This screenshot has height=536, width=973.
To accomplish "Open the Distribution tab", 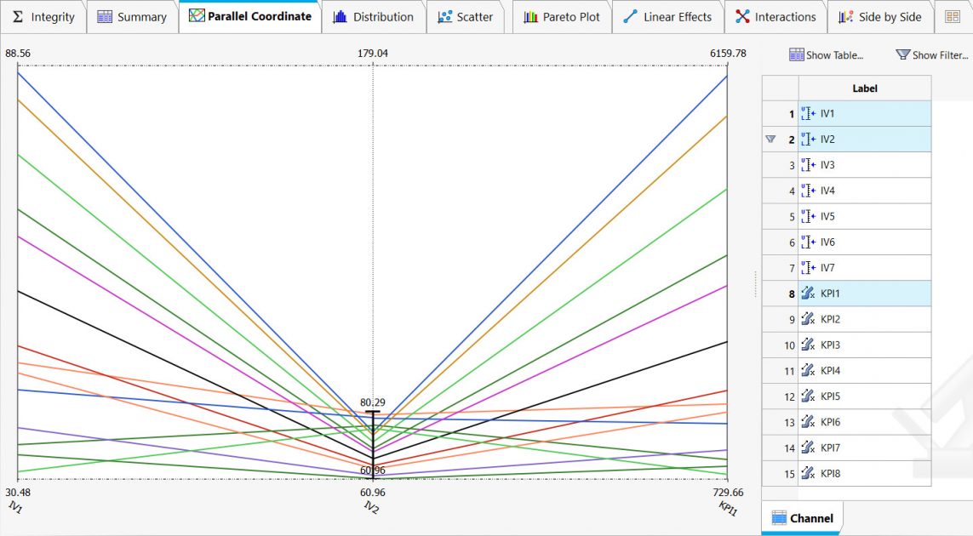I will [x=374, y=17].
